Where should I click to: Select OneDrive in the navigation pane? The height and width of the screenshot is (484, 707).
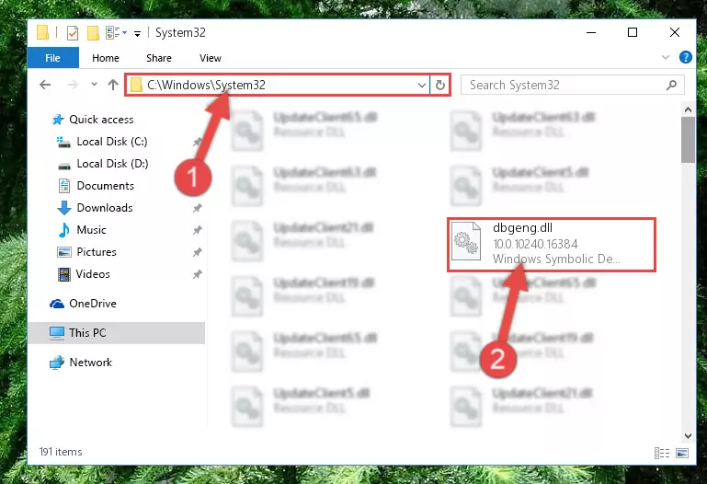click(93, 304)
